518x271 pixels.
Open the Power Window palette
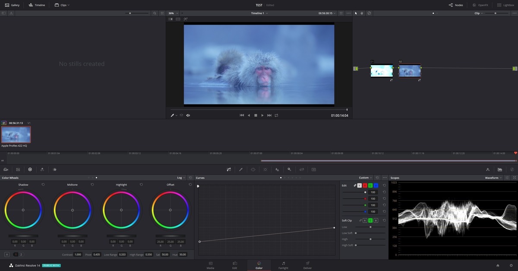point(253,170)
